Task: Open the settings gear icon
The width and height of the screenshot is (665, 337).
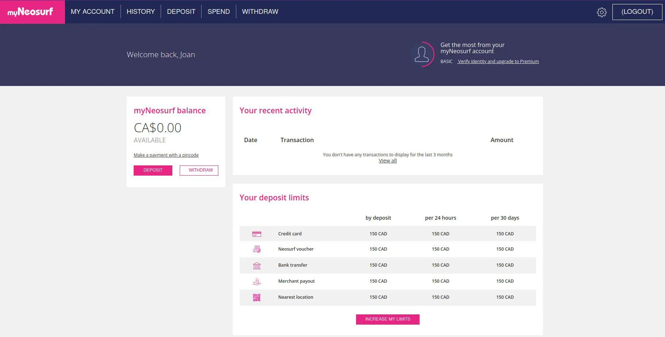Action: (x=601, y=12)
